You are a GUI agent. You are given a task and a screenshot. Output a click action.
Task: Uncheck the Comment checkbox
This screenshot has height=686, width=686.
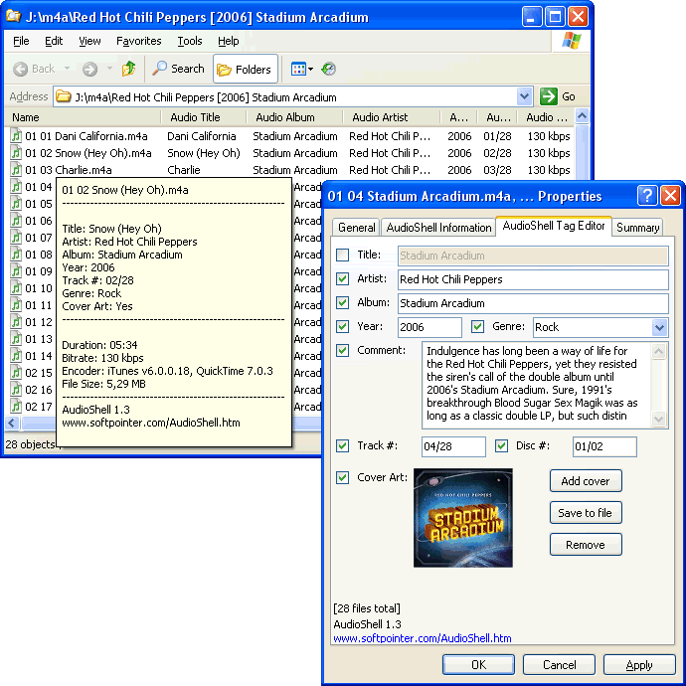pos(343,350)
